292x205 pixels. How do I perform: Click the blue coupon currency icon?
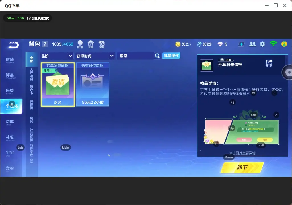pyautogui.click(x=199, y=44)
